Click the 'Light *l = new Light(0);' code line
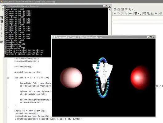 [x=30, y=111]
